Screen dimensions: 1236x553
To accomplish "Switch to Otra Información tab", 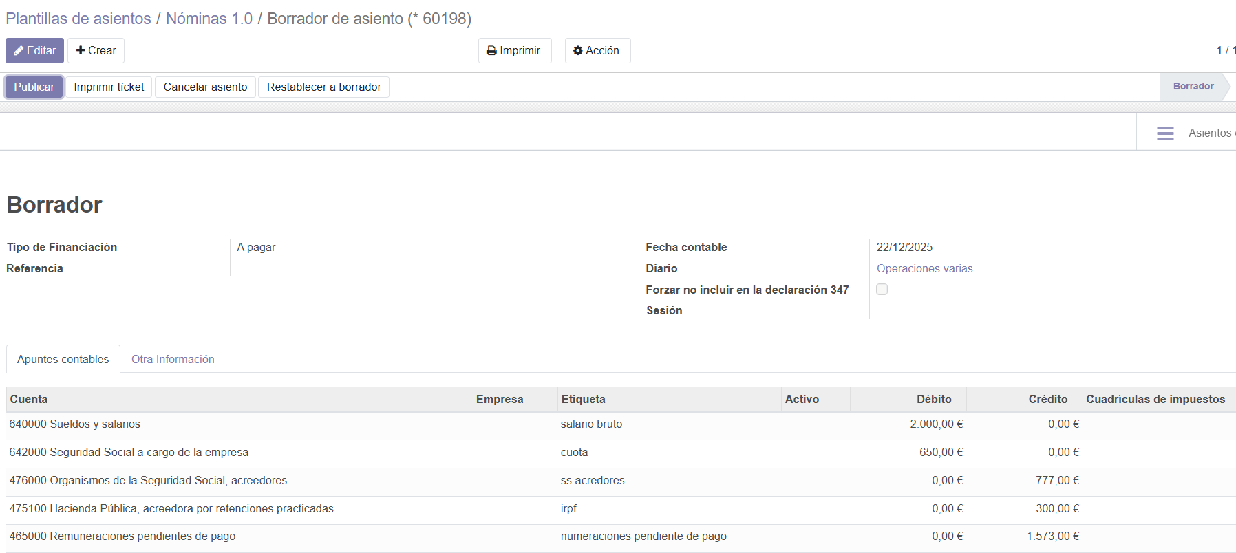I will 173,360.
